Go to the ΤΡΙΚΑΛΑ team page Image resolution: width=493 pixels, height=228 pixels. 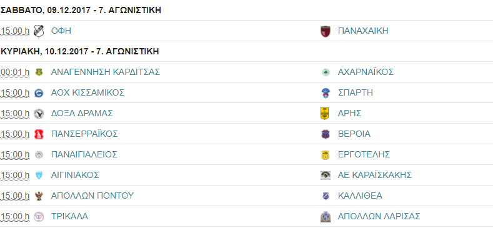[x=69, y=216]
